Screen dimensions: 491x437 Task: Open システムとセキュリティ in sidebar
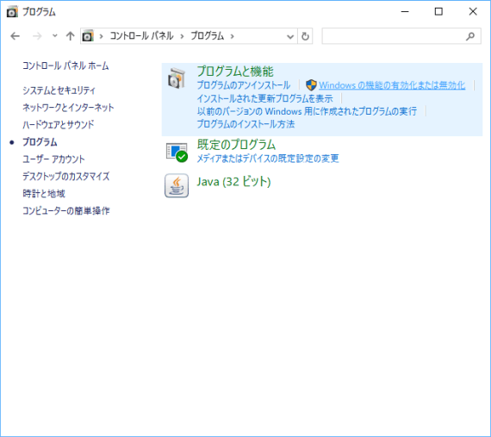(x=59, y=91)
